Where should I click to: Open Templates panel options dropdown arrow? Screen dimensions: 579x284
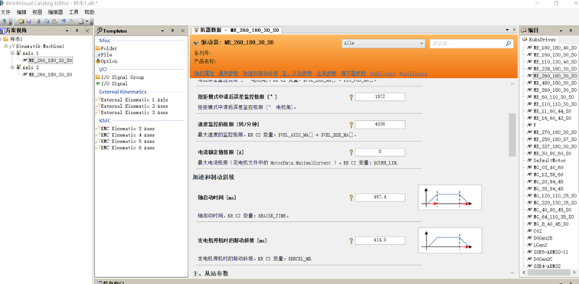coord(162,31)
